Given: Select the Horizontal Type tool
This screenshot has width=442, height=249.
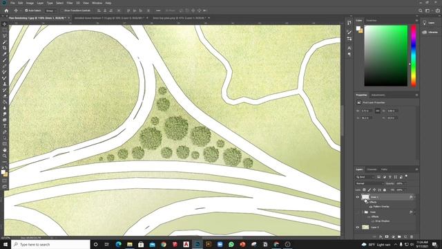Looking at the screenshot, I should coord(5,126).
